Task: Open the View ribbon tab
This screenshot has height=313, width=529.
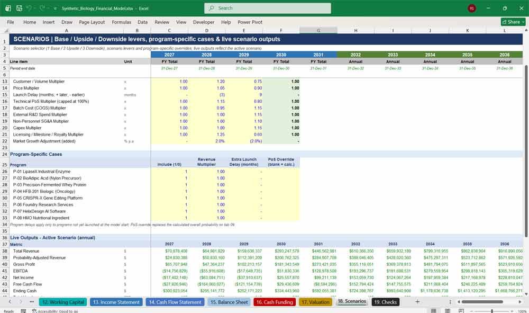Action: pos(181,22)
